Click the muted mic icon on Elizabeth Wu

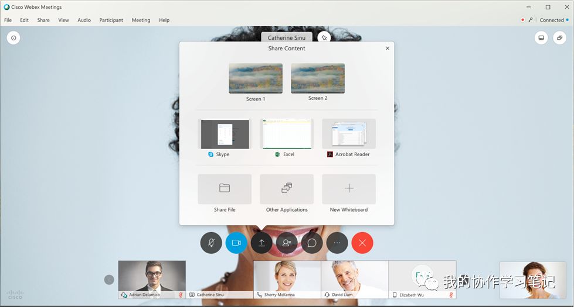tap(451, 295)
